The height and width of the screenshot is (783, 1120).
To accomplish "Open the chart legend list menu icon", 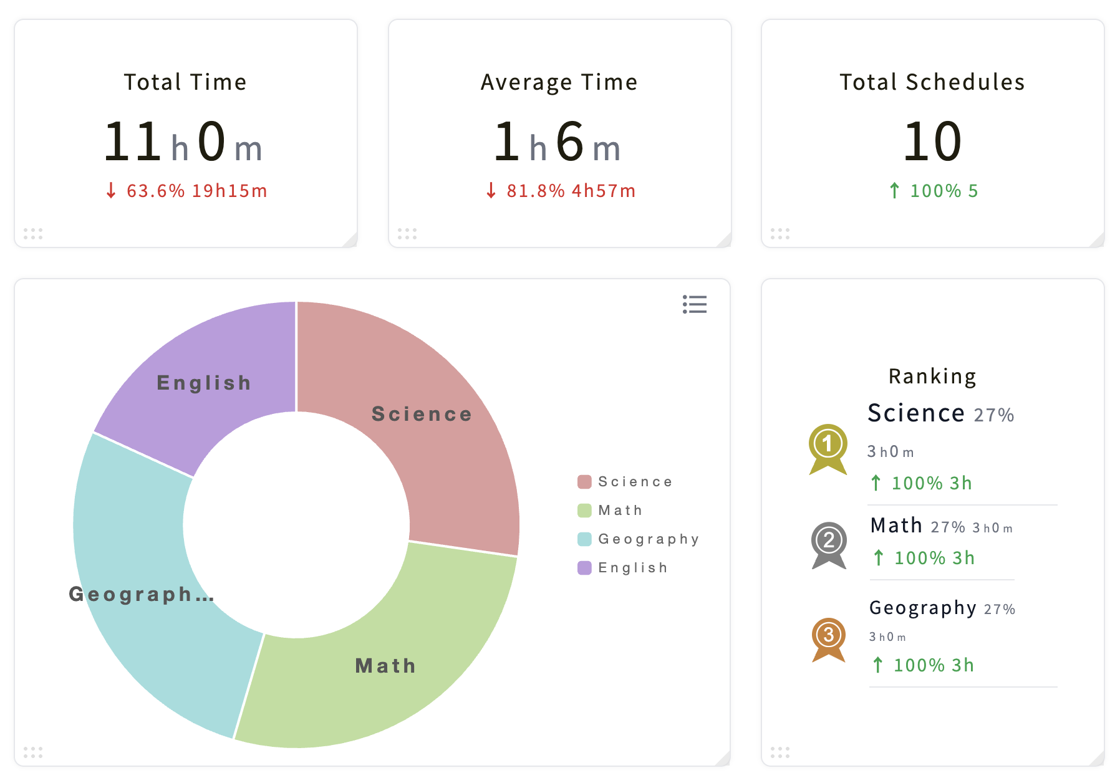I will 694,304.
